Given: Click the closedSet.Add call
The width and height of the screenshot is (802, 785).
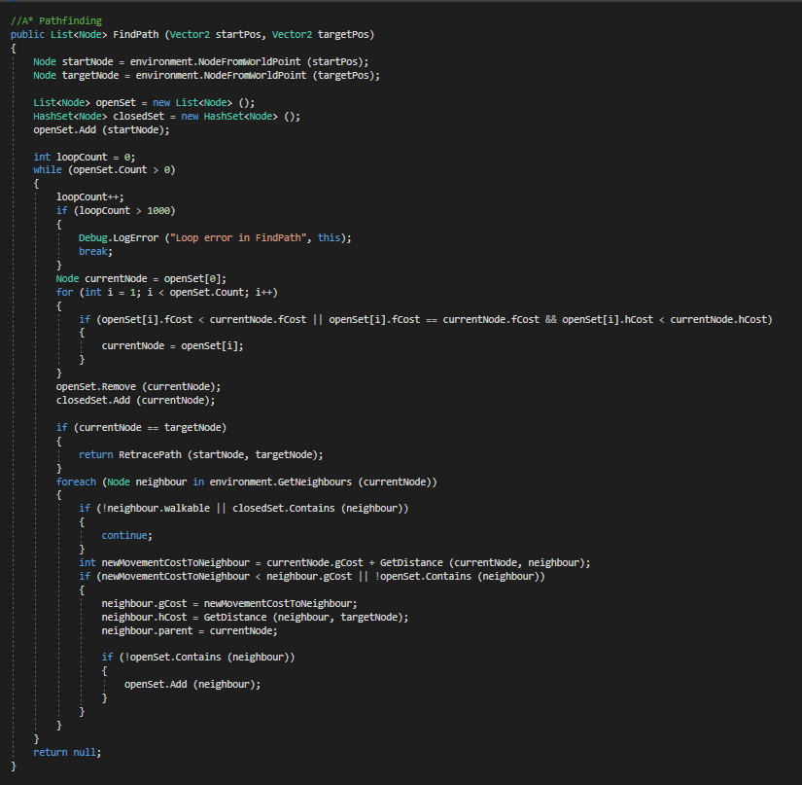Looking at the screenshot, I should (x=94, y=400).
